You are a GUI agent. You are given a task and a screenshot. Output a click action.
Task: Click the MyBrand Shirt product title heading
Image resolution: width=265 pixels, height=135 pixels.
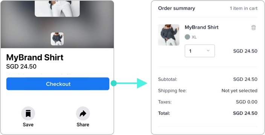coord(35,58)
